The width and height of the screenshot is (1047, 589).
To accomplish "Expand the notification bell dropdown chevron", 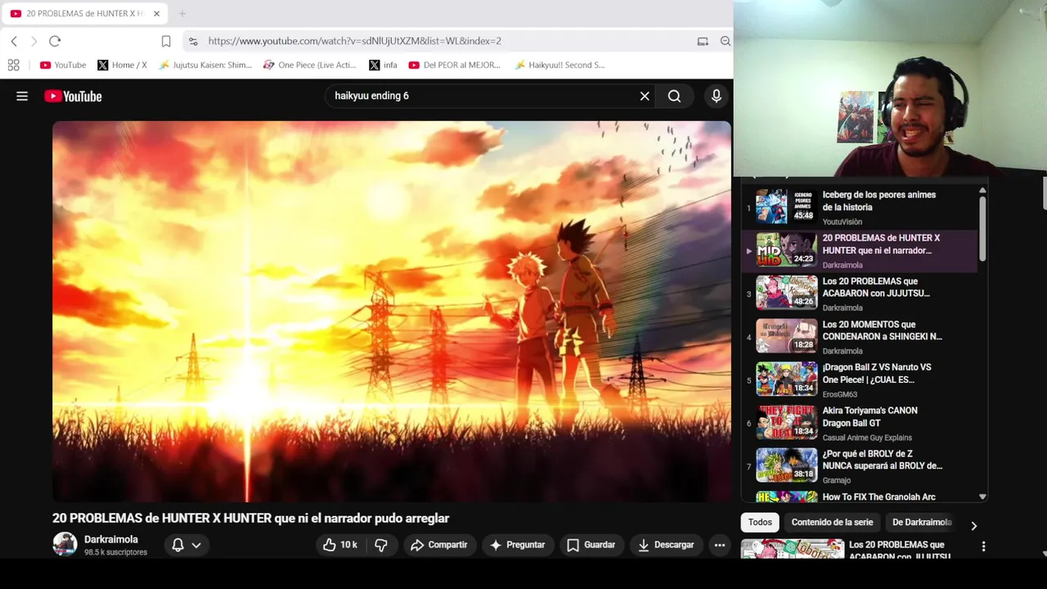I will click(196, 545).
